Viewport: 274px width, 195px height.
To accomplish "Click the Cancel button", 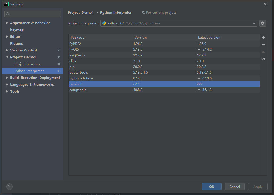I will click(234, 187).
